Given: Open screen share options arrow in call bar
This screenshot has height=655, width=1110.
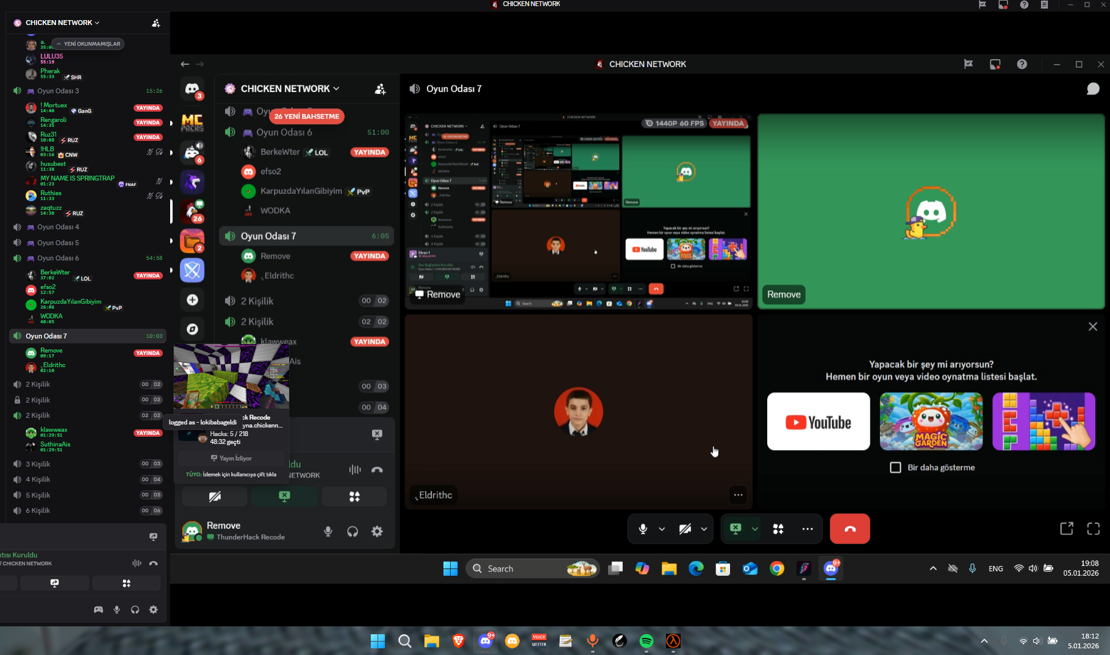Looking at the screenshot, I should tap(755, 529).
